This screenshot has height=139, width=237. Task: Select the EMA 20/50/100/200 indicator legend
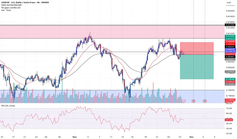point(11,5)
